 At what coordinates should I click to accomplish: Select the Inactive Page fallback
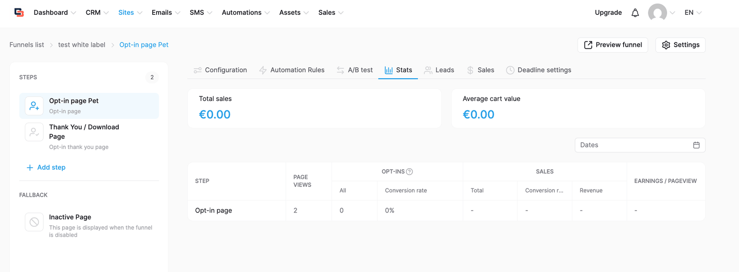pyautogui.click(x=89, y=225)
